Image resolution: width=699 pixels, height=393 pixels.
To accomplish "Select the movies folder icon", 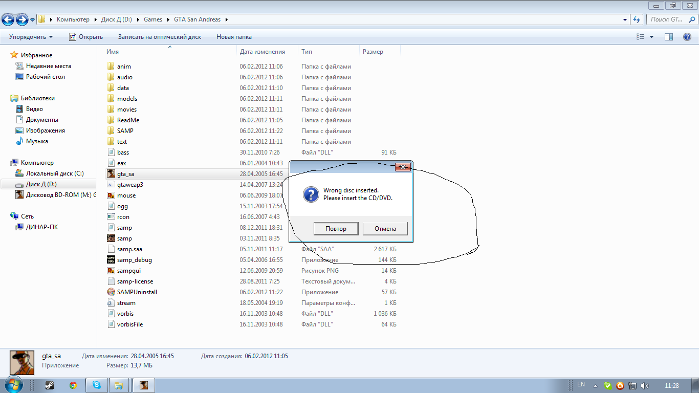I will (x=111, y=110).
